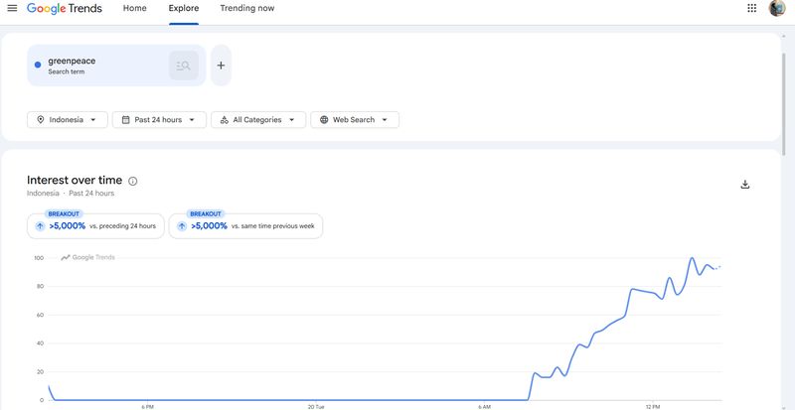The image size is (795, 410).
Task: Click the 6 PM axis label
Action: (x=147, y=406)
